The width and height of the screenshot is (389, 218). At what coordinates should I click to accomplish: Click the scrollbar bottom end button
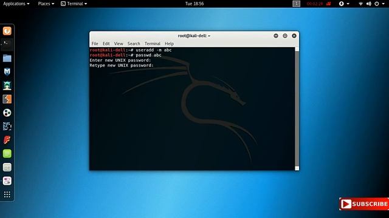point(297,168)
